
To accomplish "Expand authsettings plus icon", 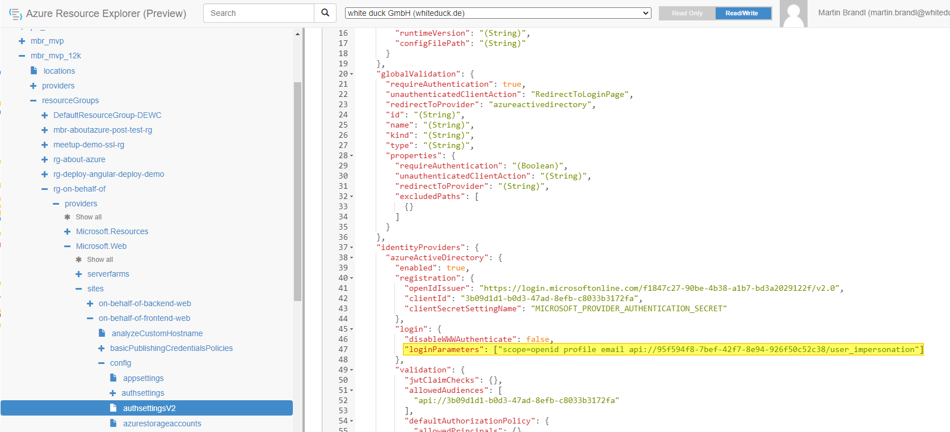I will (113, 393).
